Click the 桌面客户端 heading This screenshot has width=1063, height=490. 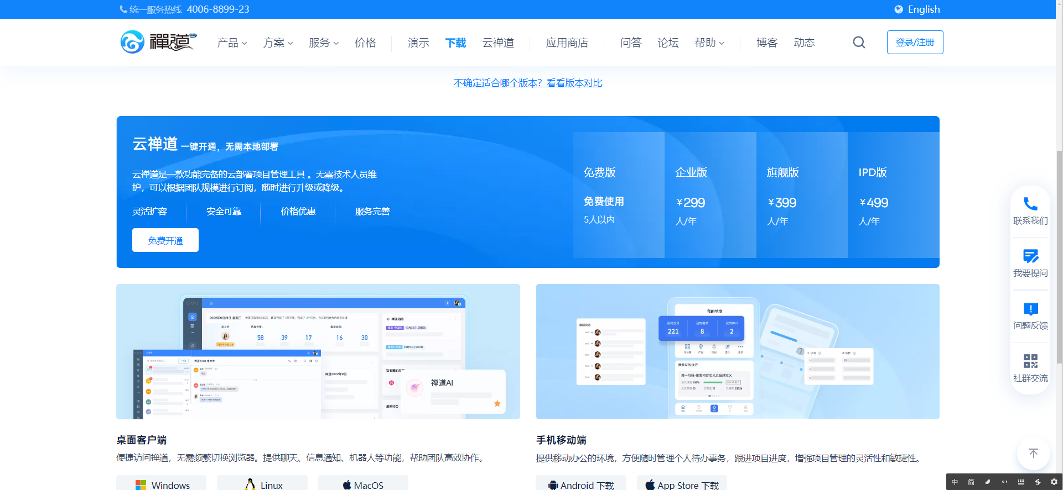point(142,440)
